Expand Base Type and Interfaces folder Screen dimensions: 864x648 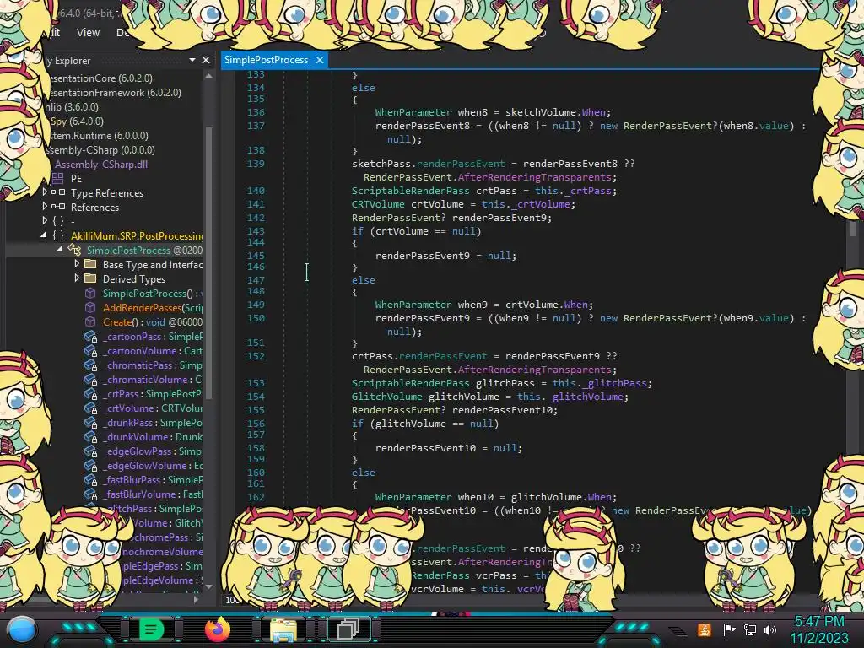click(77, 263)
